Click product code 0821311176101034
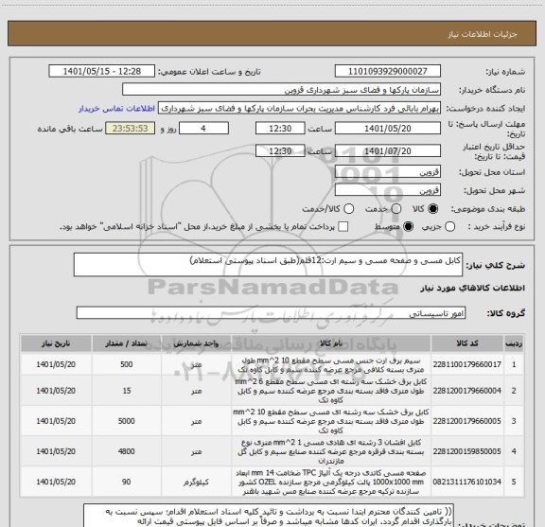The width and height of the screenshot is (545, 527). click(466, 482)
